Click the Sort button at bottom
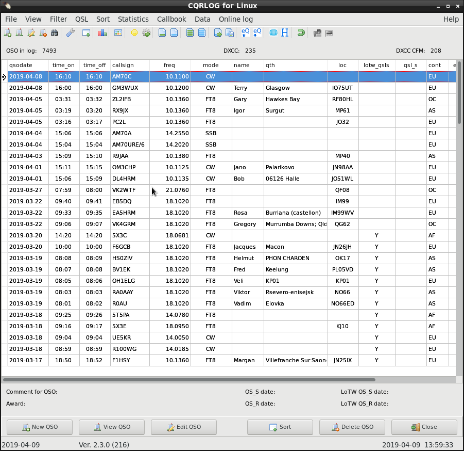 [280, 427]
